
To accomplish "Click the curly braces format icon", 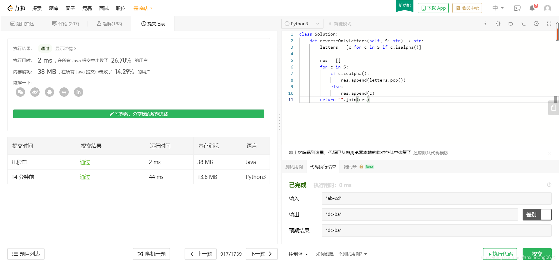I will click(x=498, y=24).
